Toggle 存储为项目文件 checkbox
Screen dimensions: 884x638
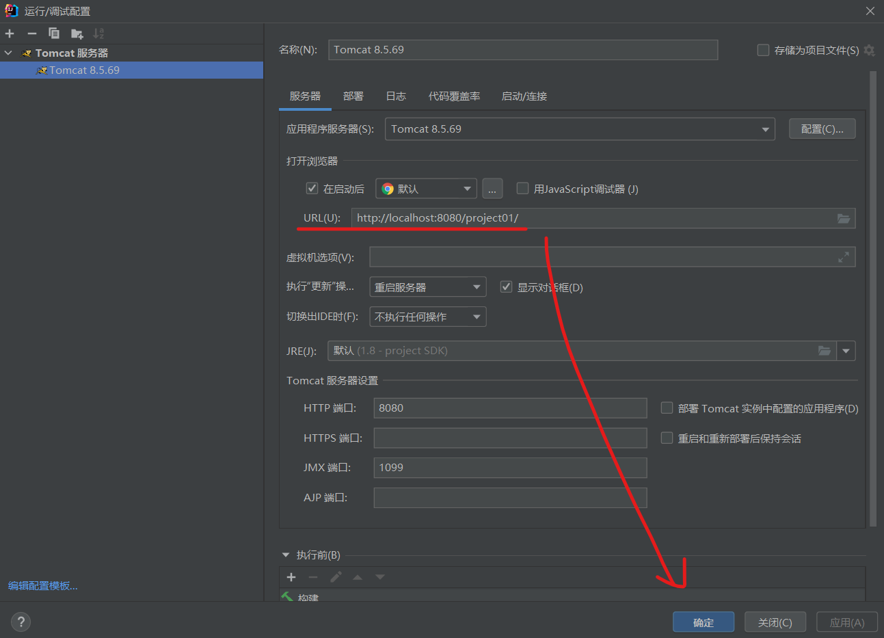tap(763, 50)
